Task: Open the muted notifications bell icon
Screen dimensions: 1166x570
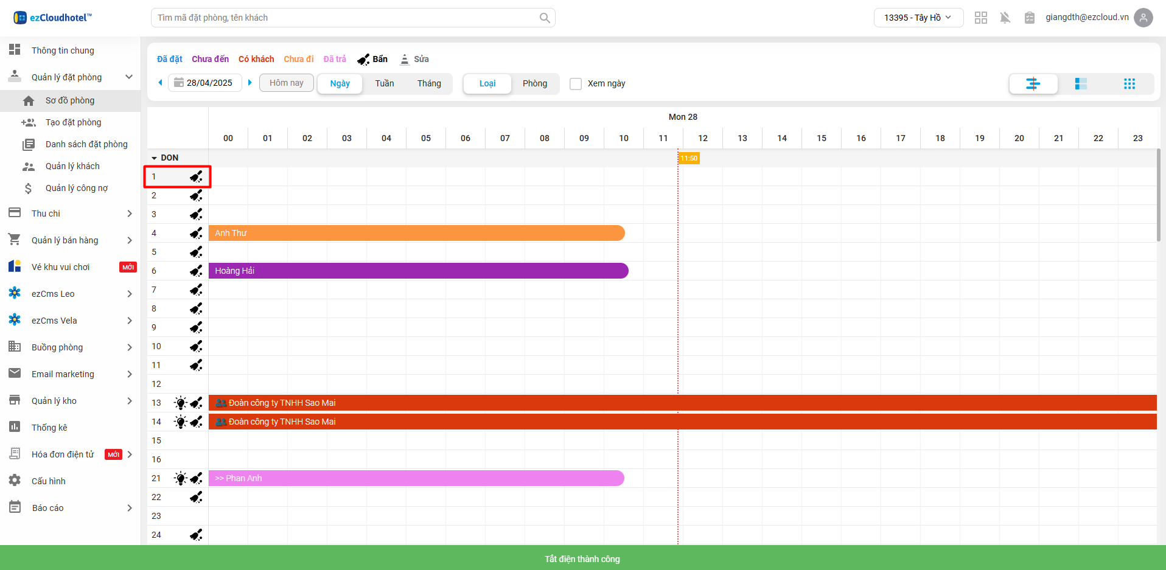Action: (x=1005, y=18)
